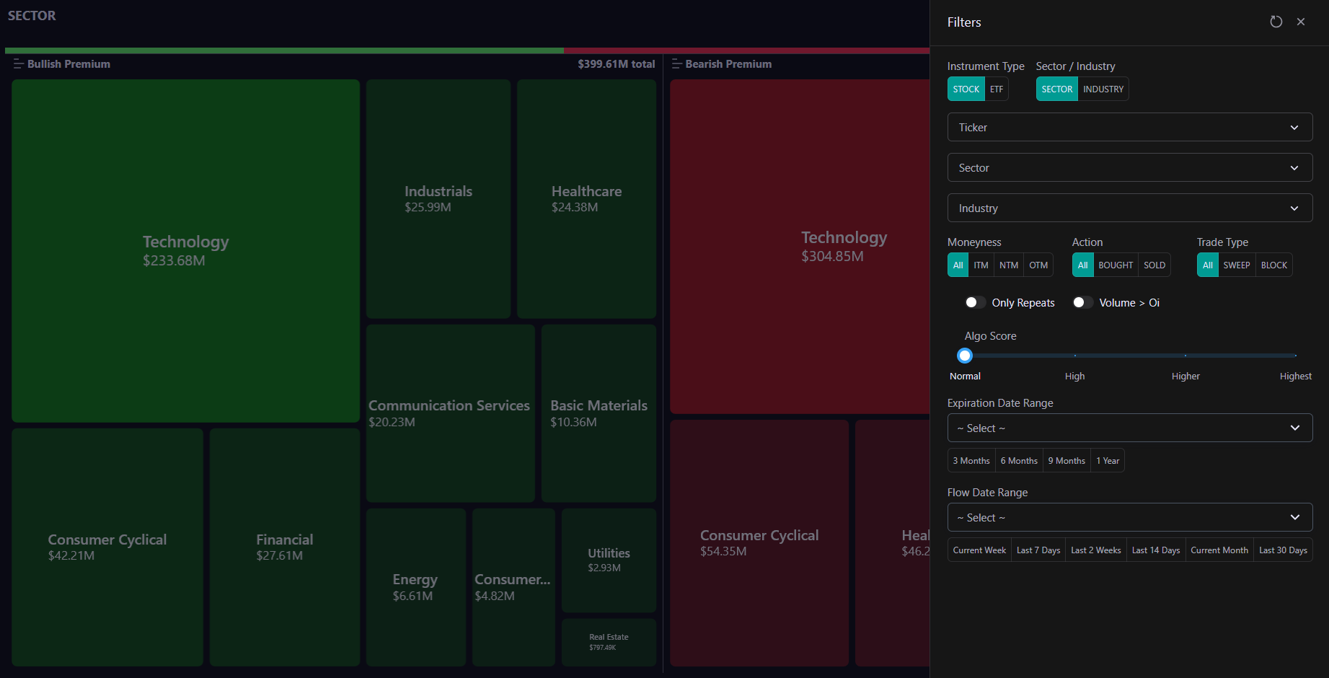Filter trade type by SWEEP

[x=1237, y=265]
